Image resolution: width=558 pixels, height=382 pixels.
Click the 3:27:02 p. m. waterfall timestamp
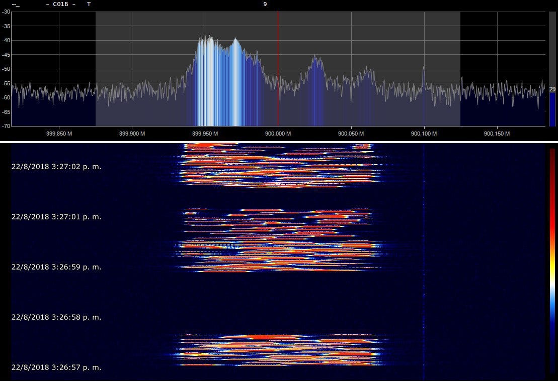click(56, 167)
